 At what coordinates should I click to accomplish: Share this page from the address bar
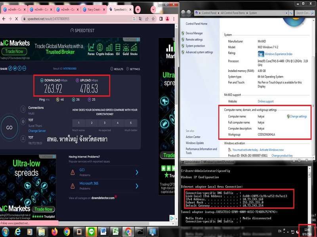coord(147,19)
